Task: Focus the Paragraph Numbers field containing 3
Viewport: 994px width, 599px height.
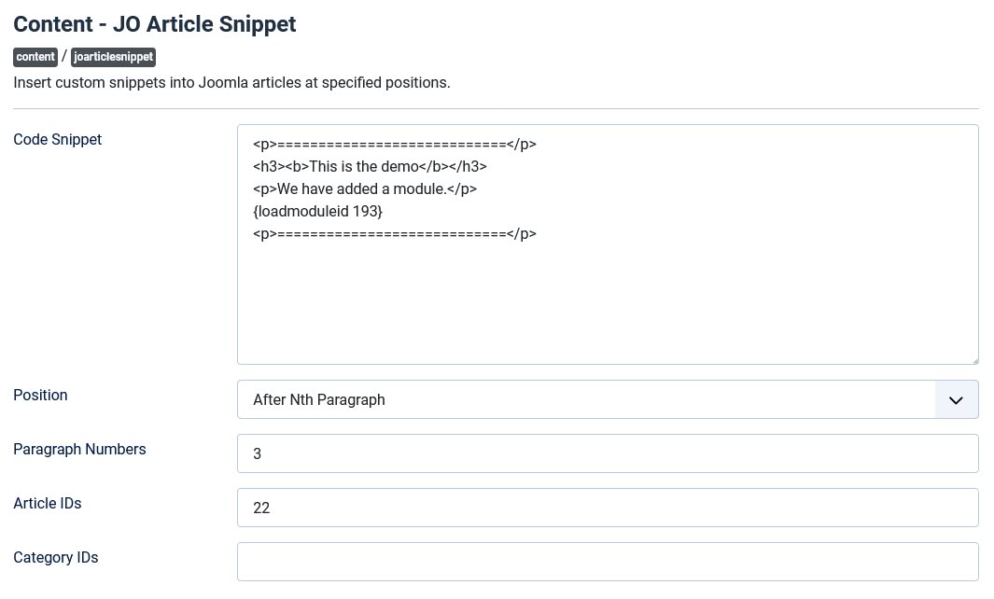Action: click(607, 453)
